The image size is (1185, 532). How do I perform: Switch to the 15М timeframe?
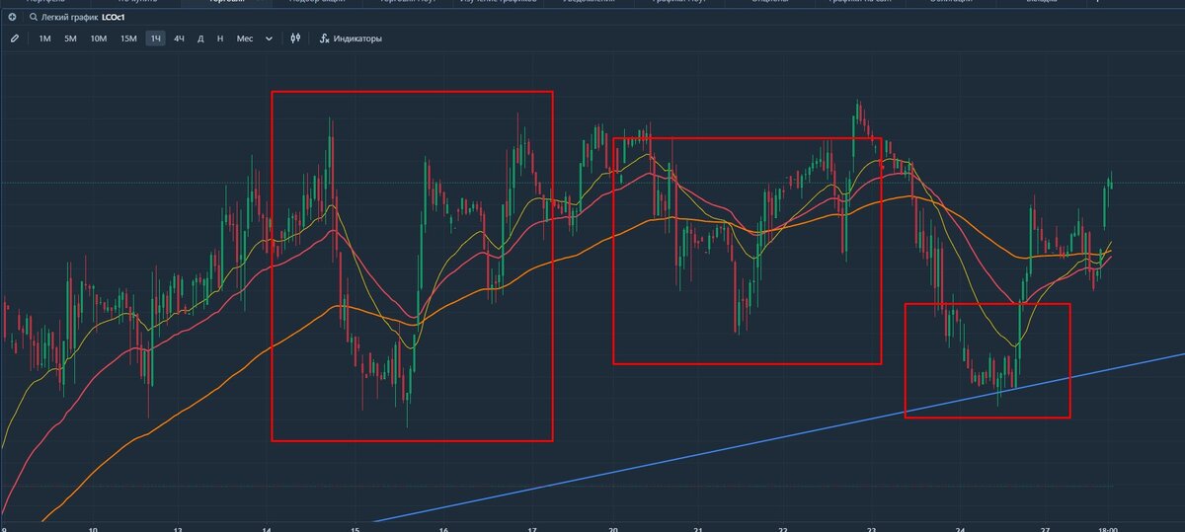tap(128, 38)
